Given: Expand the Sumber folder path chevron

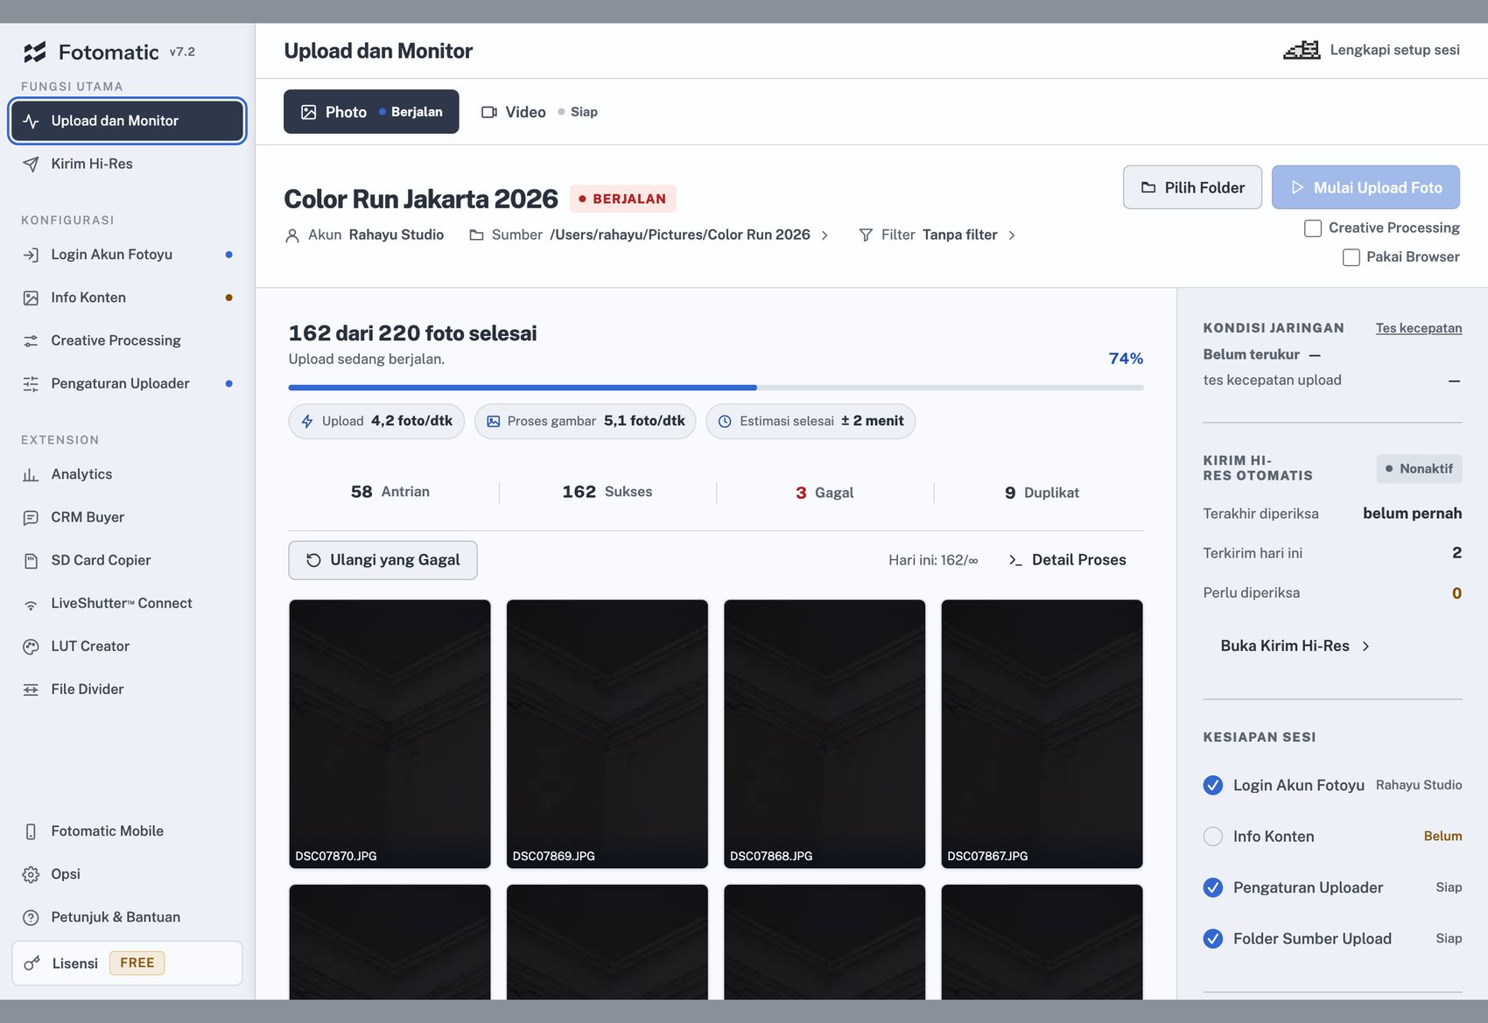Looking at the screenshot, I should [825, 235].
